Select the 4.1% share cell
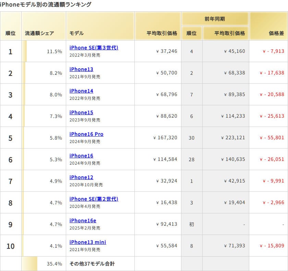The width and height of the screenshot is (288, 271). click(44, 246)
